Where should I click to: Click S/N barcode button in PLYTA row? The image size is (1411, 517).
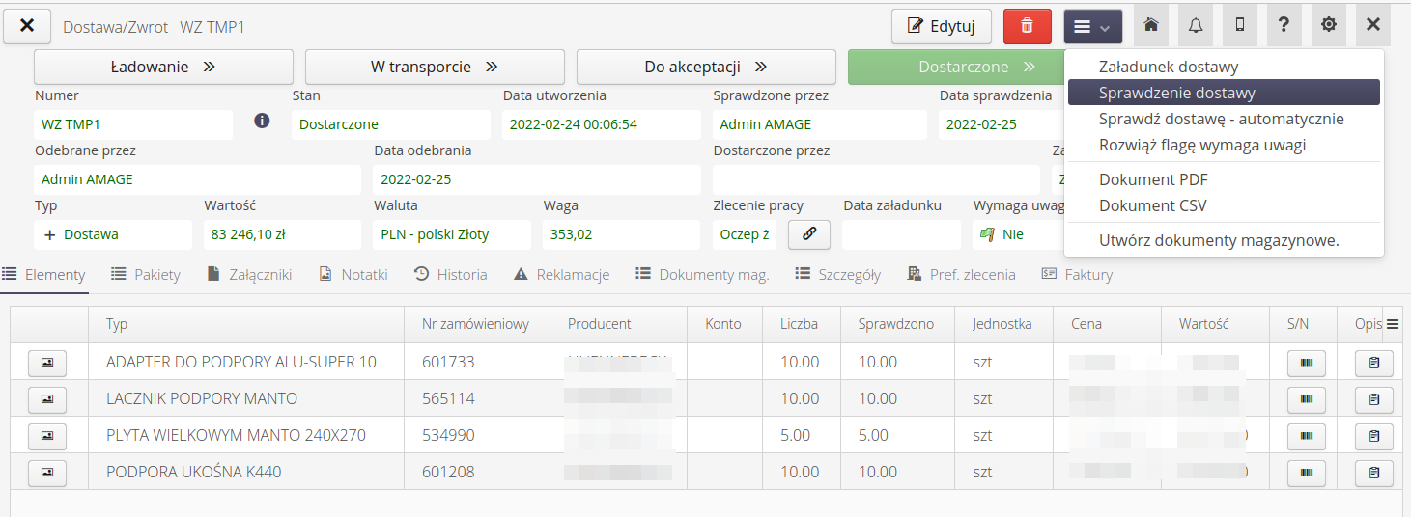pyautogui.click(x=1307, y=437)
